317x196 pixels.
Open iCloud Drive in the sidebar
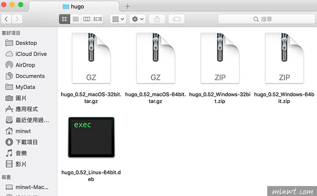(26, 54)
